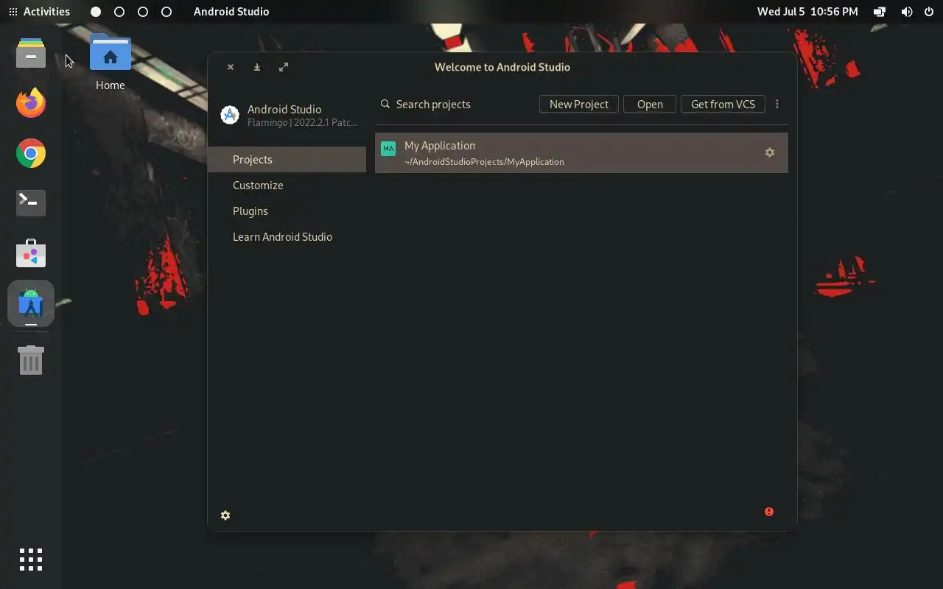Launch Google Chrome from the dock

[x=31, y=153]
